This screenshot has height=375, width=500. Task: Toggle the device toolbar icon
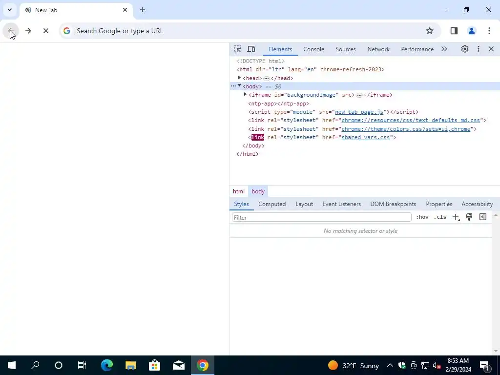[251, 49]
